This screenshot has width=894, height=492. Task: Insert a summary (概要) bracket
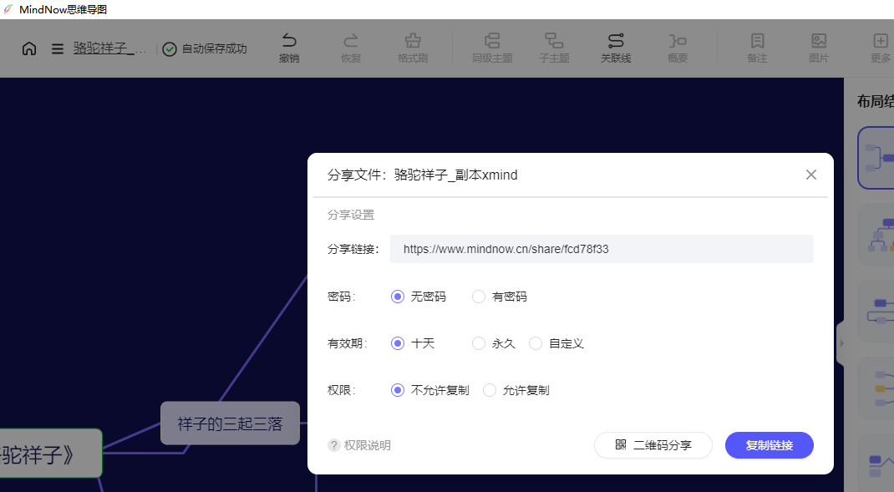tap(678, 48)
